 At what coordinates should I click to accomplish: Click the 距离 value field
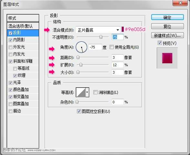(118, 57)
